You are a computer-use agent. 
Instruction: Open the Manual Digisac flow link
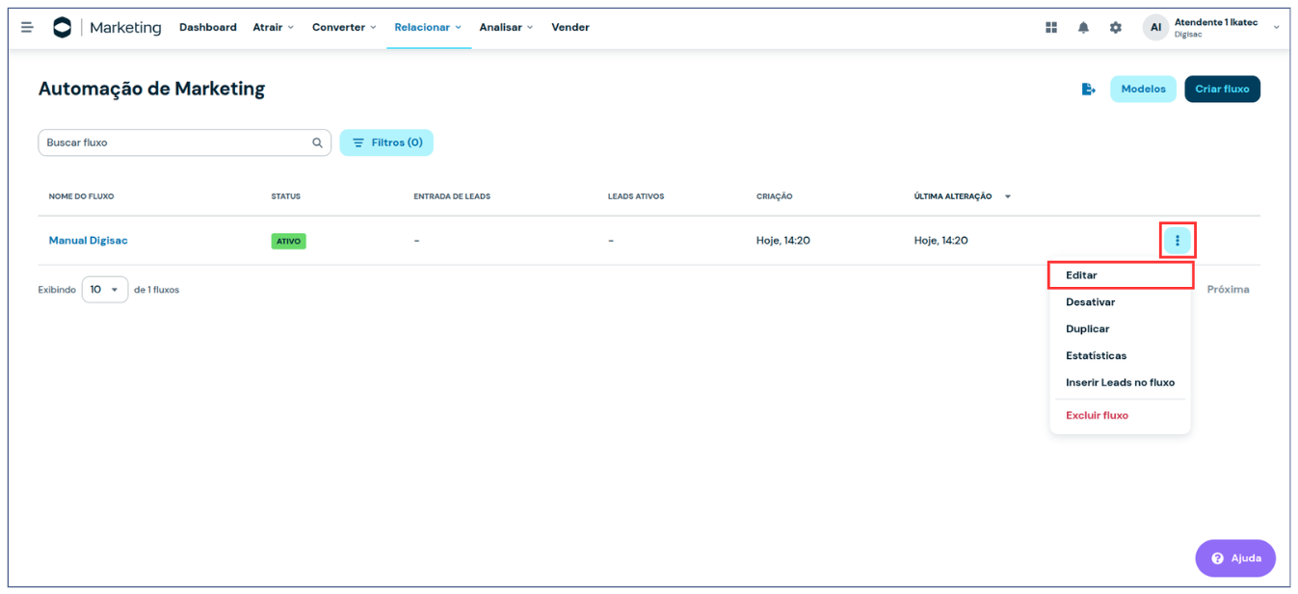(88, 241)
